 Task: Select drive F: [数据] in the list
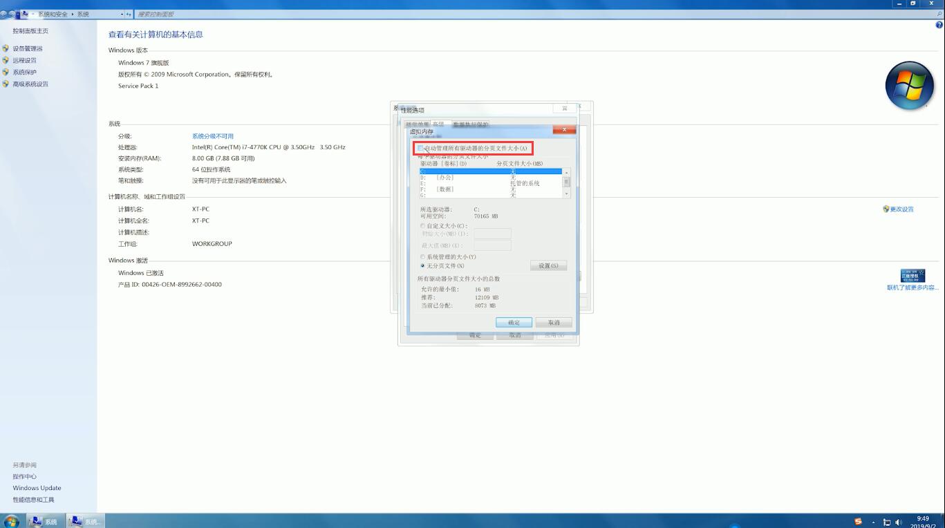[x=492, y=189]
